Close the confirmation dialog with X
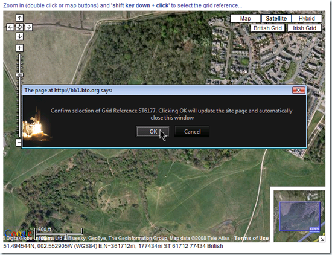 coord(299,90)
